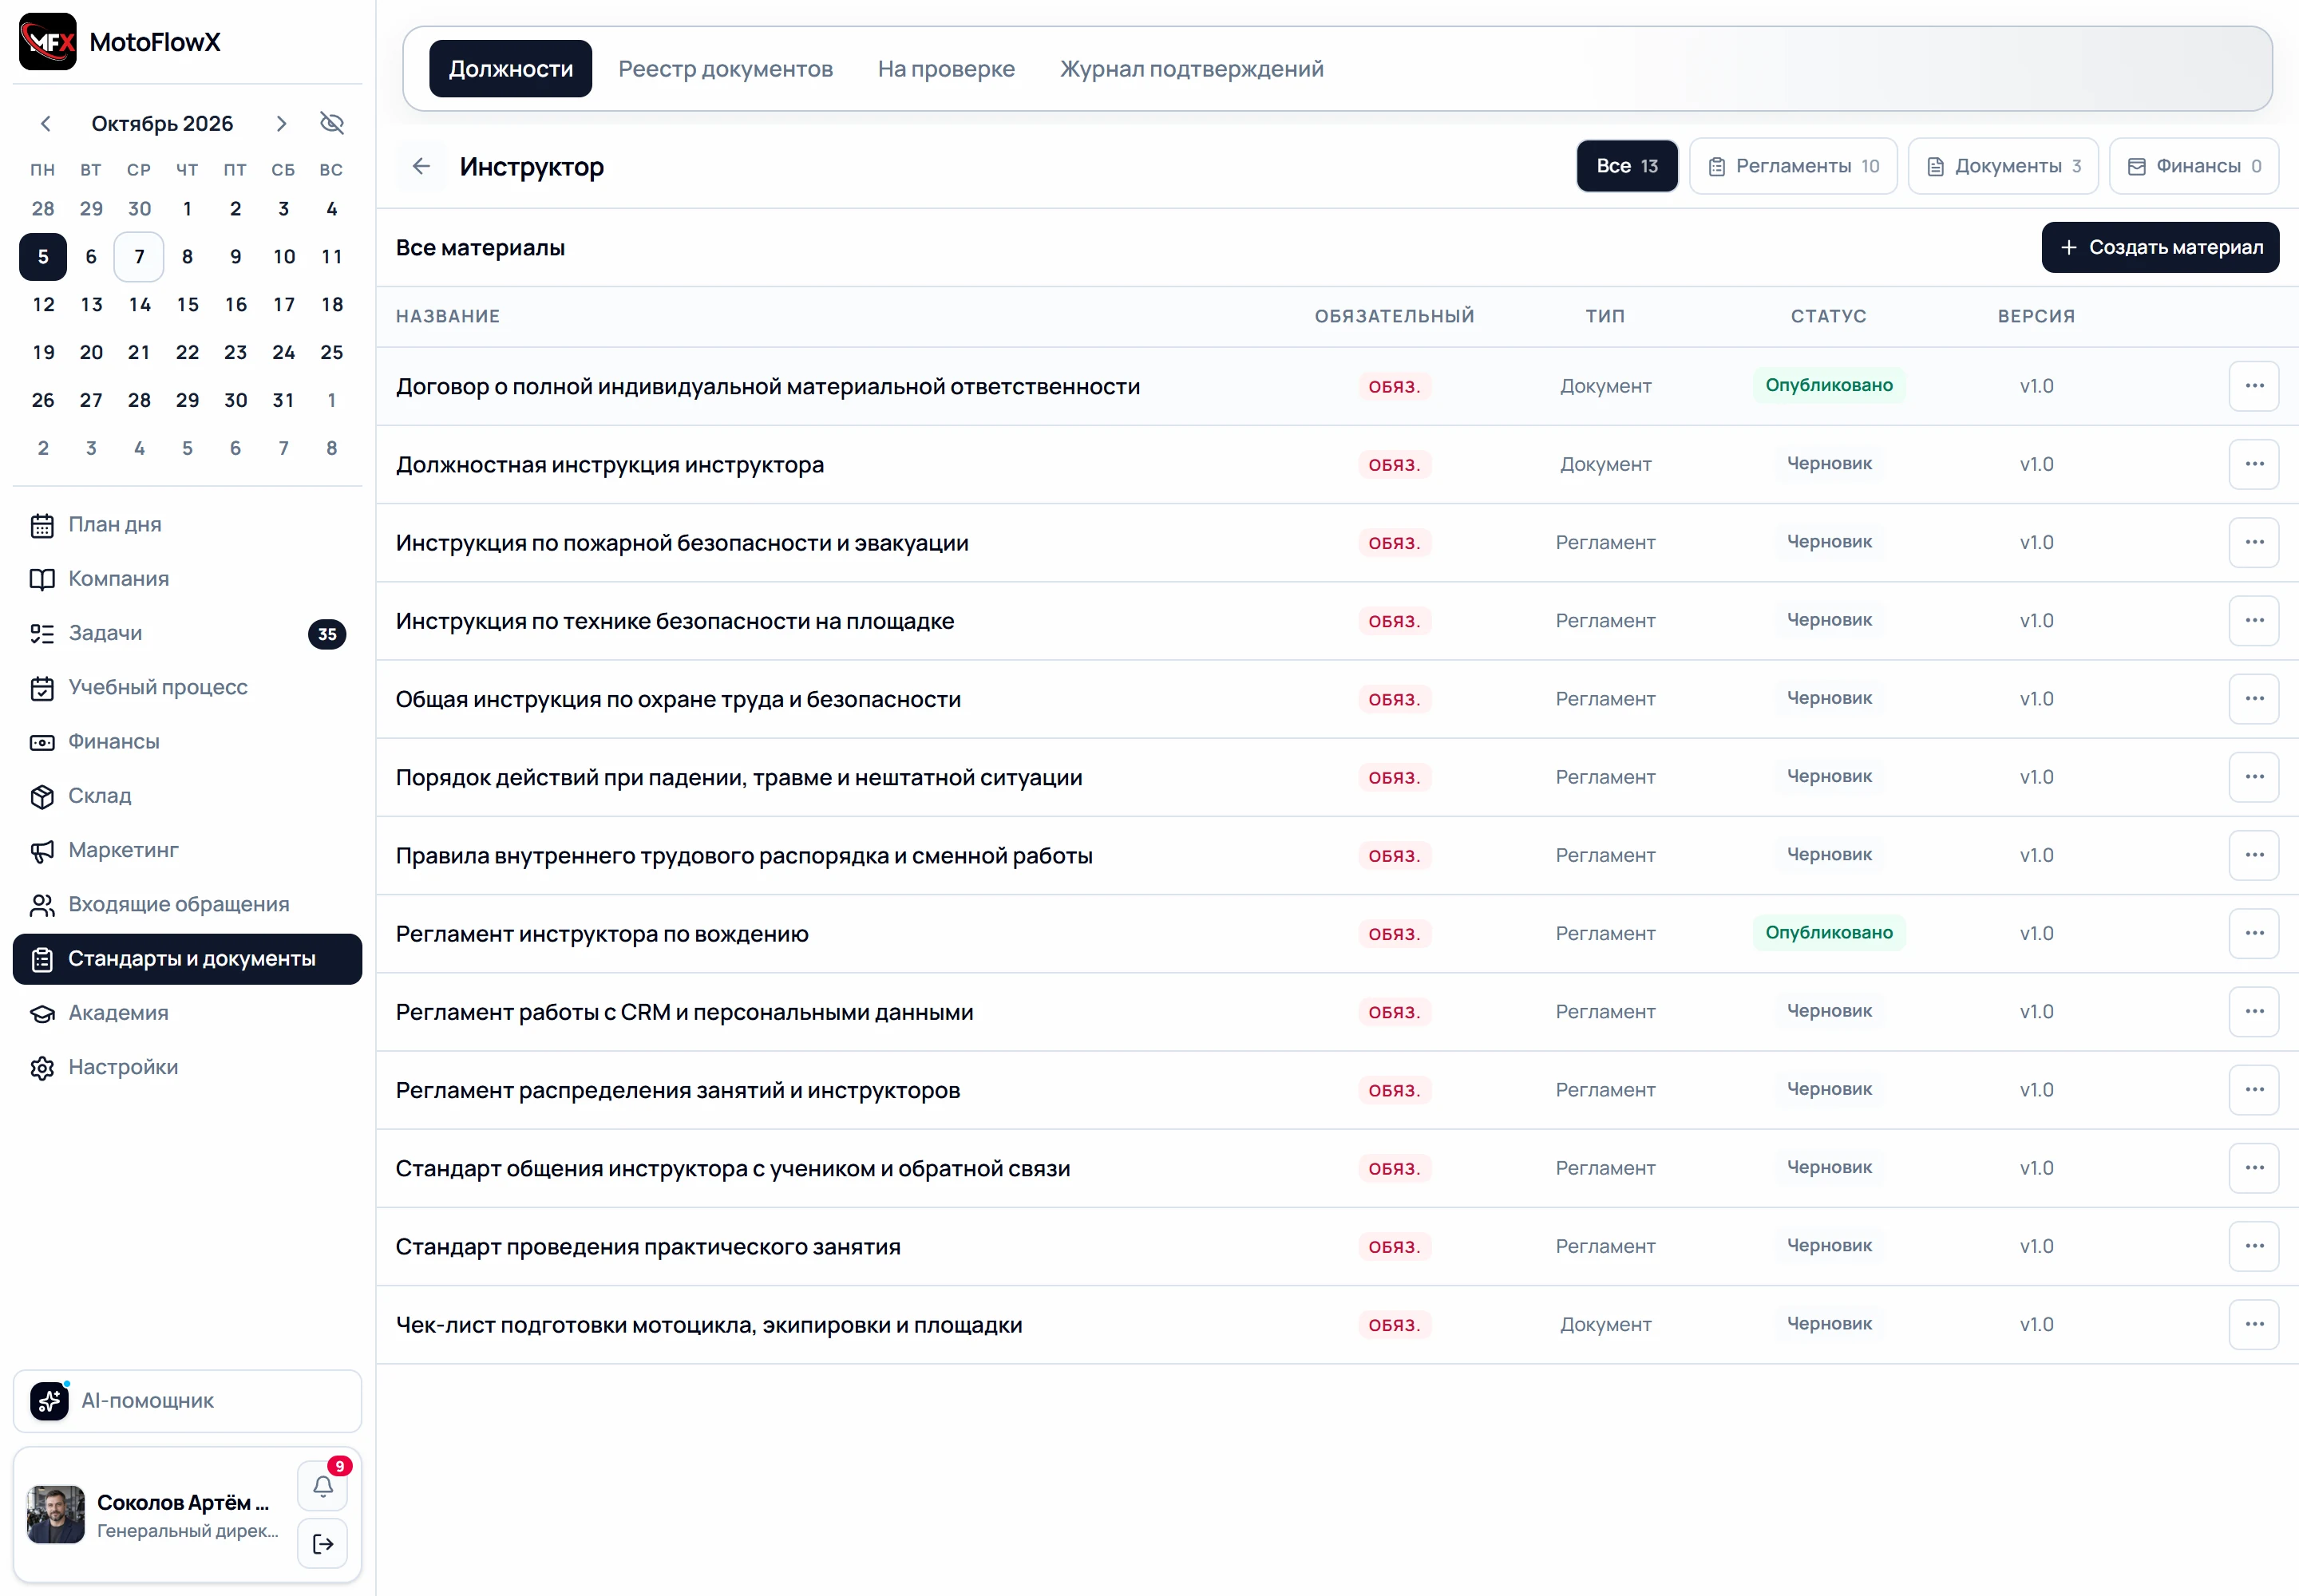Open Регламент работы с CRM row
The image size is (2299, 1596).
[1336, 1012]
